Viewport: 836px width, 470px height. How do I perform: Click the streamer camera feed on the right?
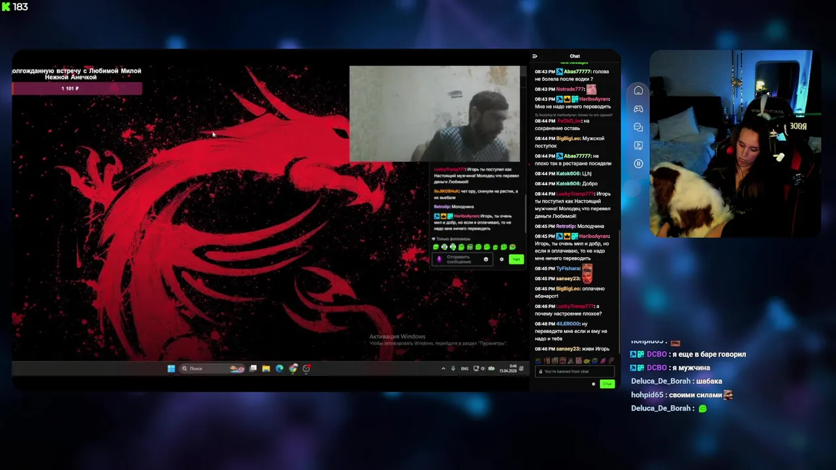pyautogui.click(x=735, y=144)
